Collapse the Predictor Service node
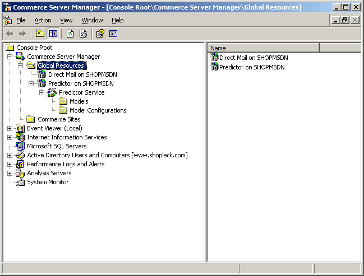Image resolution: width=364 pixels, height=276 pixels. tap(42, 92)
